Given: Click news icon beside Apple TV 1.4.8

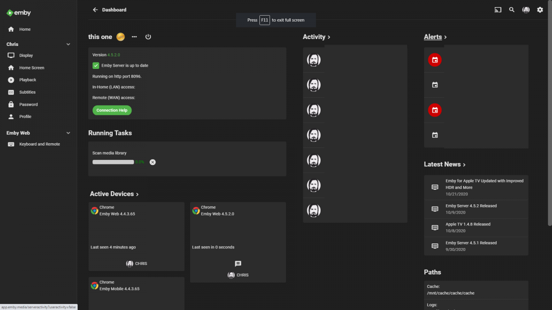Looking at the screenshot, I should click(435, 227).
